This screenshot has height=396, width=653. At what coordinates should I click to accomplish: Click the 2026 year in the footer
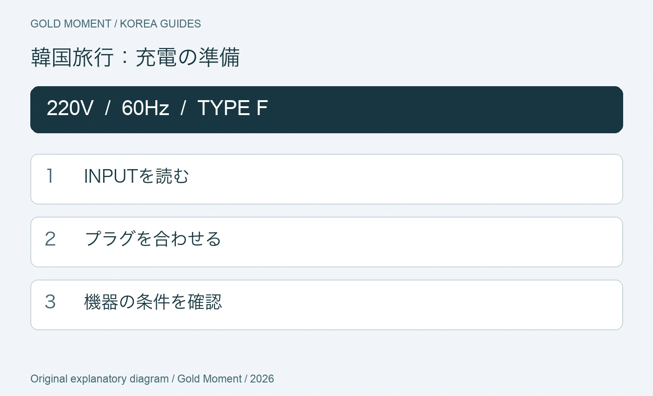point(262,379)
